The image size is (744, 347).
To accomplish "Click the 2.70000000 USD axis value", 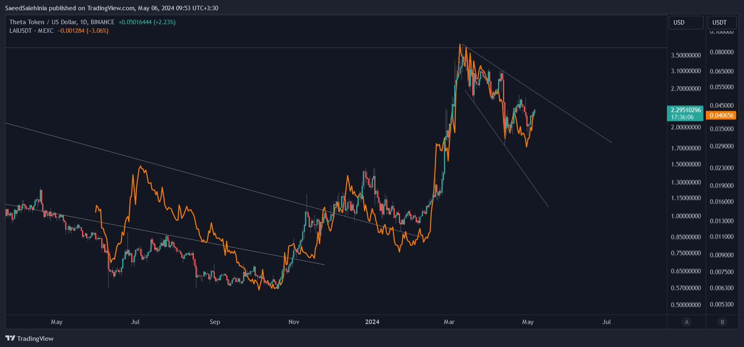I will click(686, 89).
